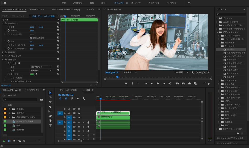The height and width of the screenshot is (148, 249).
Task: Open the Home screen icon
Action: coord(5,3)
